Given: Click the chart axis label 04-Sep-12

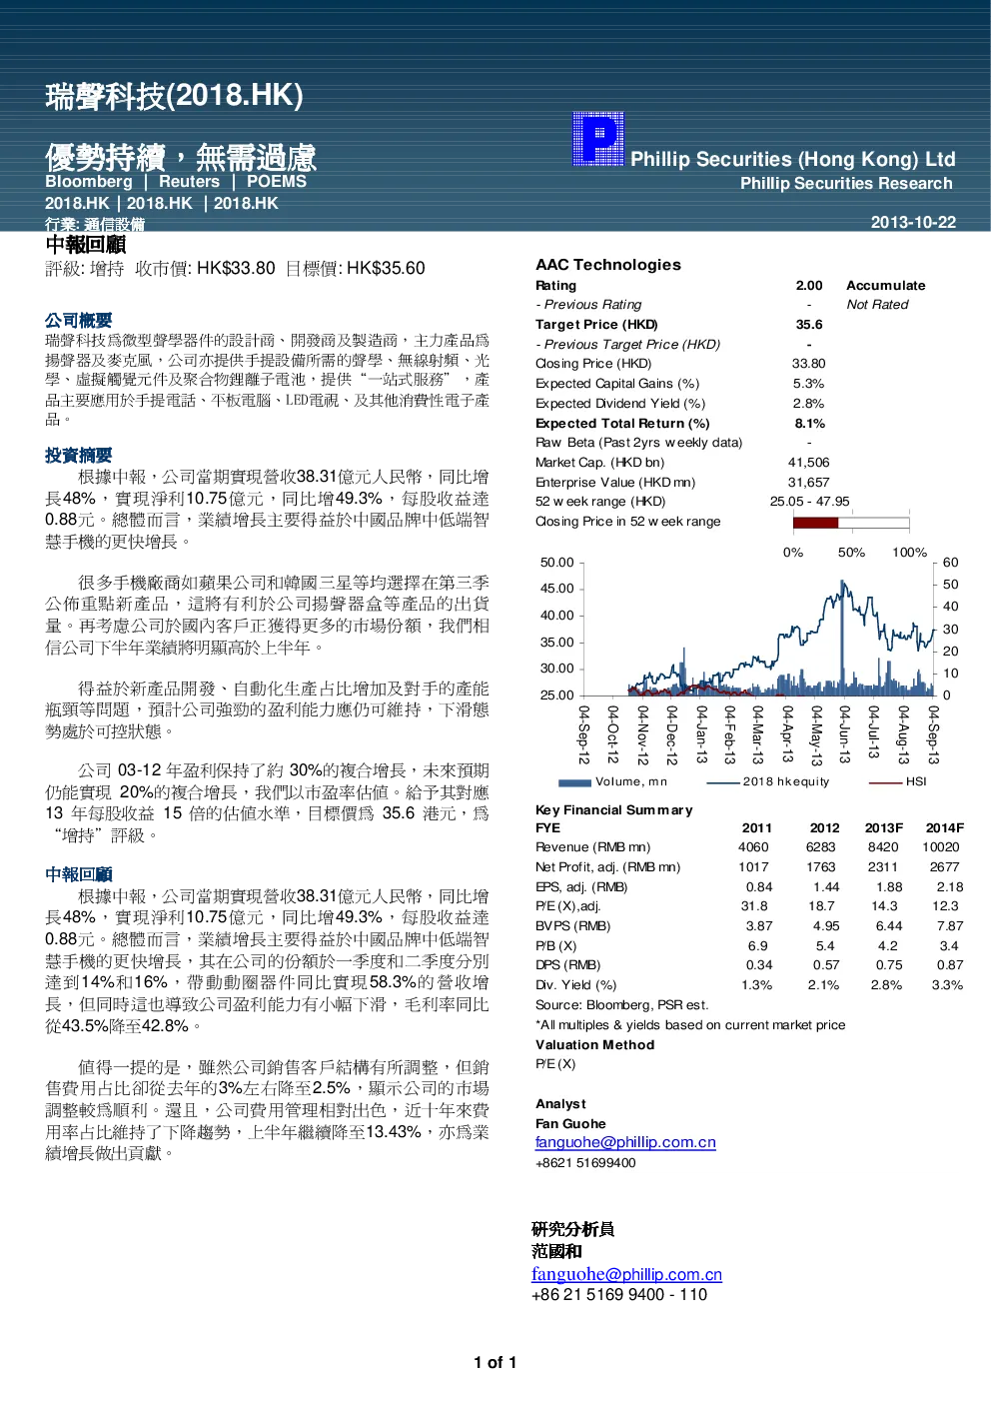Looking at the screenshot, I should click(x=583, y=734).
